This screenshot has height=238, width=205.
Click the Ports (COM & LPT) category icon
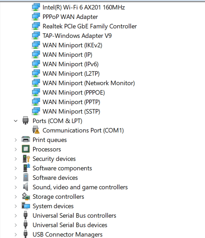pyautogui.click(x=26, y=121)
